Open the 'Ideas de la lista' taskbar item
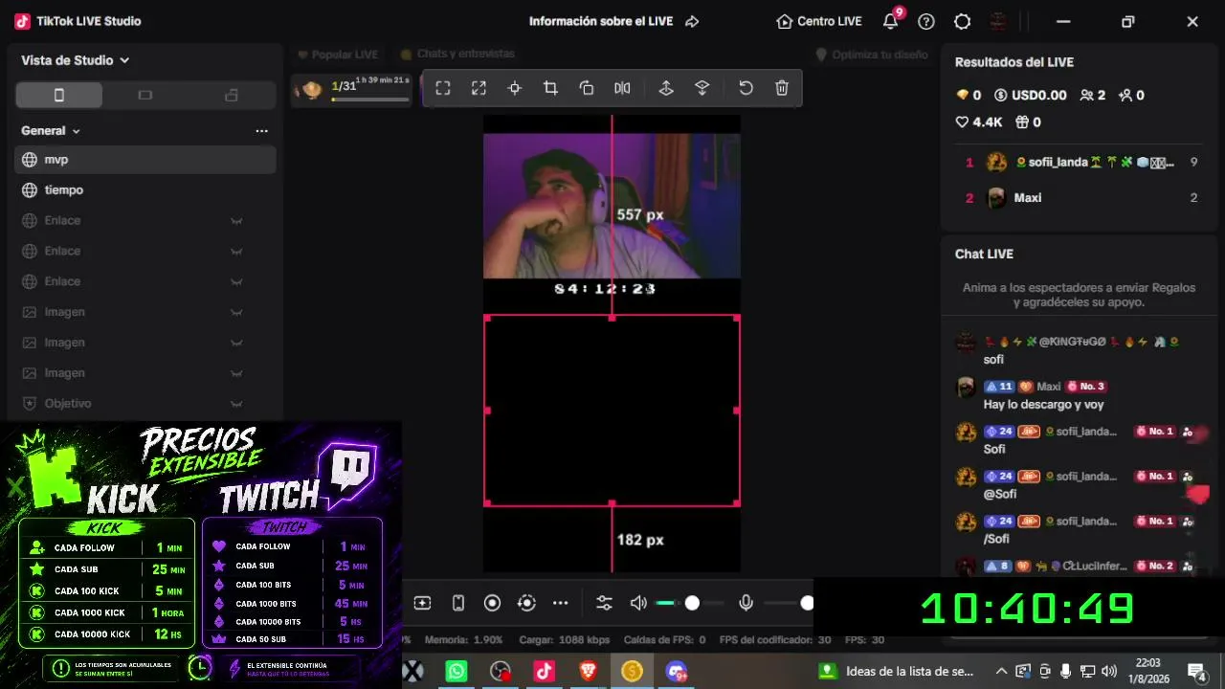Image resolution: width=1225 pixels, height=689 pixels. pos(896,672)
